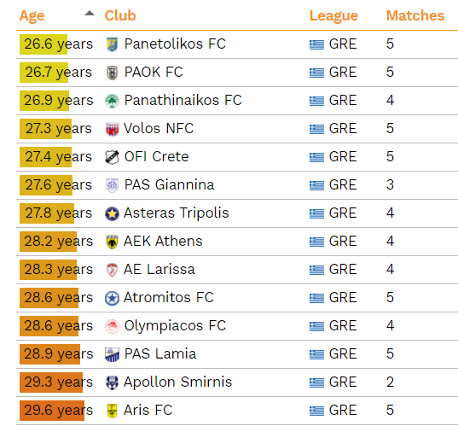Click the GRE league label for AE Larissa
Screen dimensions: 458x426
coord(343,270)
